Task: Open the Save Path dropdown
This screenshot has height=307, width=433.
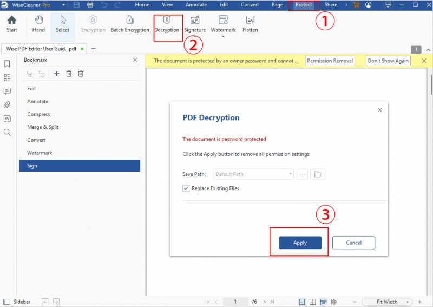Action: click(253, 174)
